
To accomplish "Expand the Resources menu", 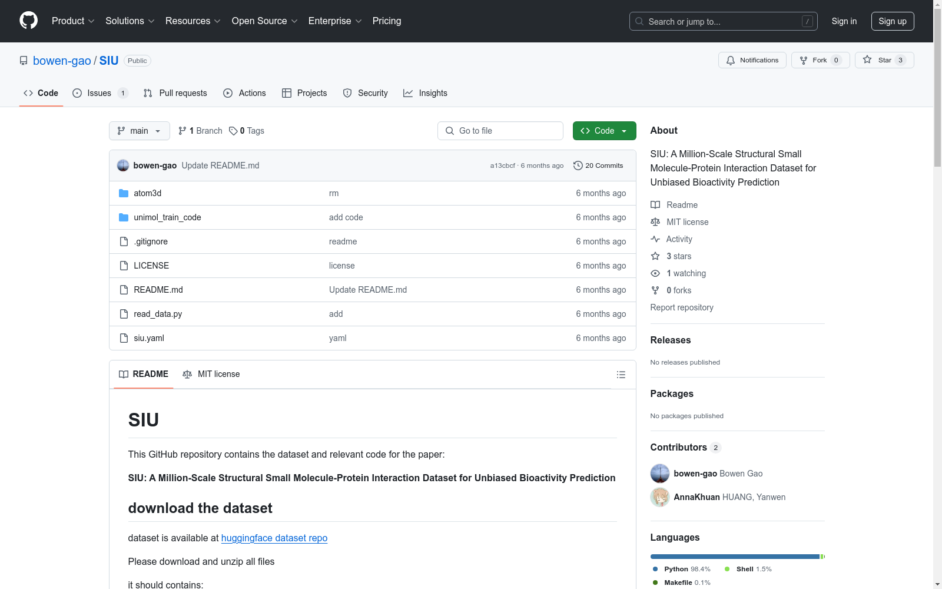I will click(x=193, y=21).
